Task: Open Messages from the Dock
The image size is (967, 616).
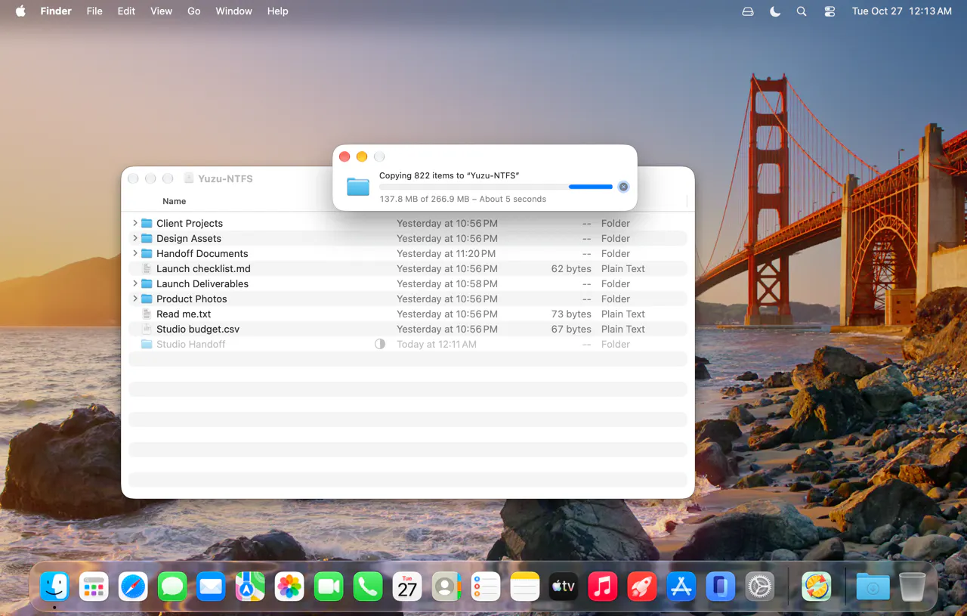Action: pyautogui.click(x=172, y=587)
